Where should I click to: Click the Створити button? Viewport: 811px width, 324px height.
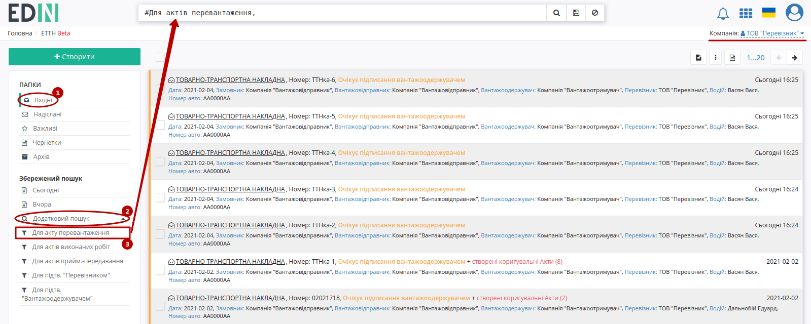(x=75, y=57)
